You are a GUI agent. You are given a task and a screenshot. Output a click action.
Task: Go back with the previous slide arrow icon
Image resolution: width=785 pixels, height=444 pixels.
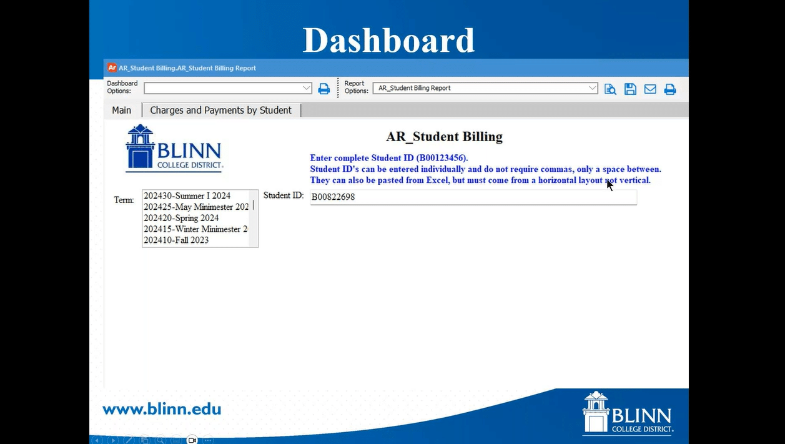[97, 440]
